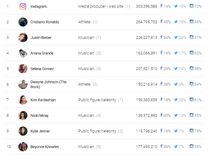The height and width of the screenshot is (155, 209).
Task: Click the 177,493,210 follower count
Action: 147,147
